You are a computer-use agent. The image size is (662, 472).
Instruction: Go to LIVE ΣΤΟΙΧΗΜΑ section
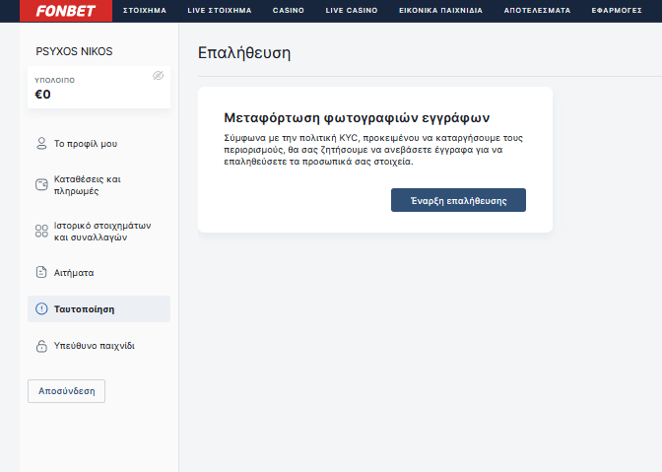[219, 11]
